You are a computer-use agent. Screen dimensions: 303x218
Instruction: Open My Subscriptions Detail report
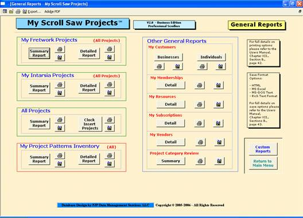coord(170,123)
